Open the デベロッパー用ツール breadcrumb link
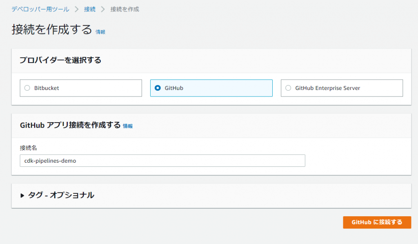The height and width of the screenshot is (244, 418). 40,9
